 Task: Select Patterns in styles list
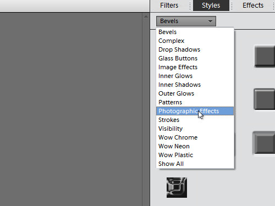point(195,102)
